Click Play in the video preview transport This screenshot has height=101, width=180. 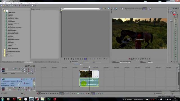136,59
